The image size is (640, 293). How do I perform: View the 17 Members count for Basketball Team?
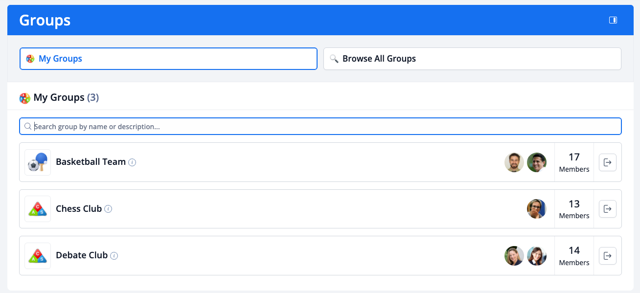(574, 162)
